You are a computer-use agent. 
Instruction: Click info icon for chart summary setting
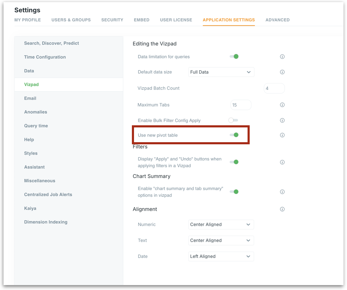[282, 192]
